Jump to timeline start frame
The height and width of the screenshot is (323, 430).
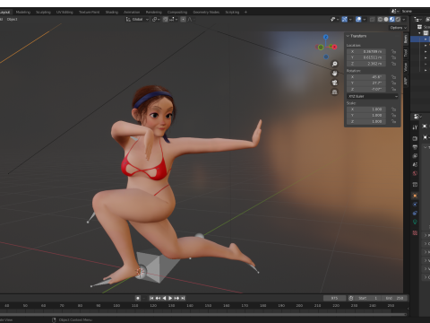tap(151, 298)
